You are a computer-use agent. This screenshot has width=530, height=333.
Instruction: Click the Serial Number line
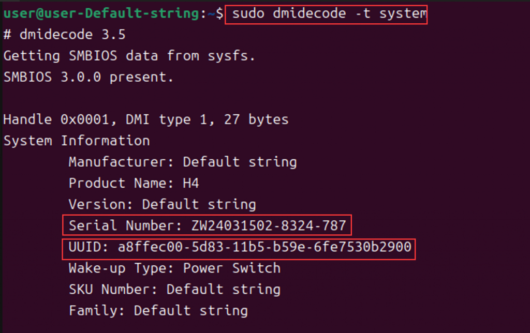(x=207, y=225)
